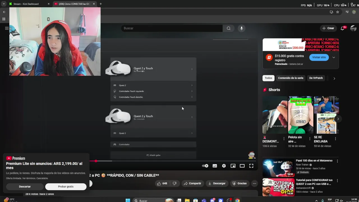Open options for Pelota sin aire short
359x202 pixels.
click(x=310, y=139)
